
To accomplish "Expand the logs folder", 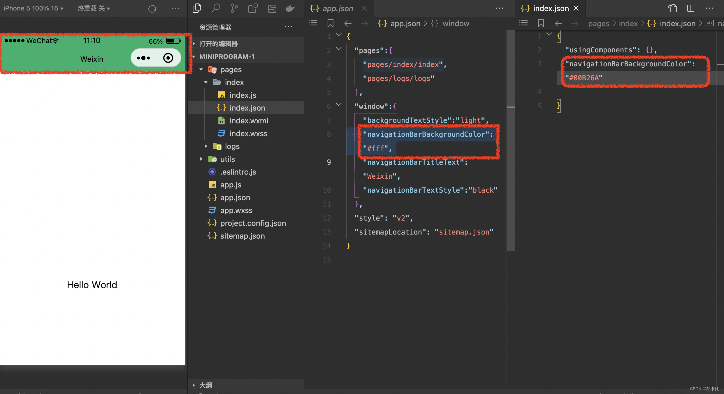I will click(206, 146).
